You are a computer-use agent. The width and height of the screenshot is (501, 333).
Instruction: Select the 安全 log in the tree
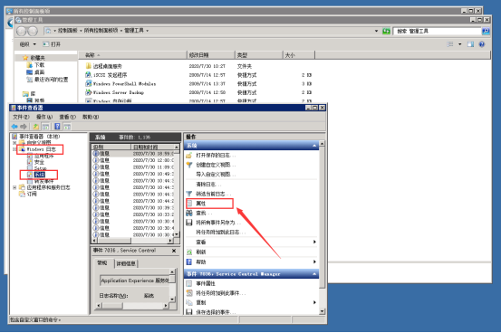tap(39, 162)
